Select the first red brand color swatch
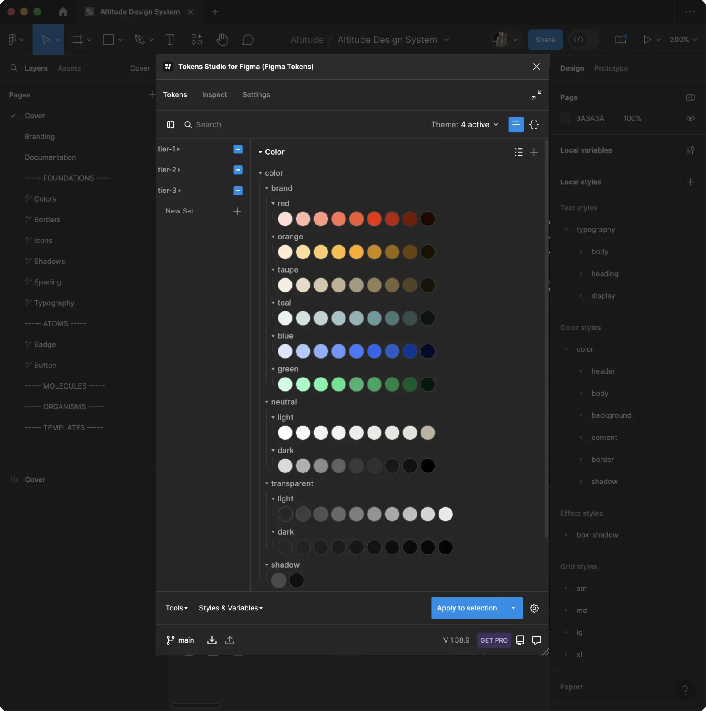706x711 pixels. coord(285,219)
